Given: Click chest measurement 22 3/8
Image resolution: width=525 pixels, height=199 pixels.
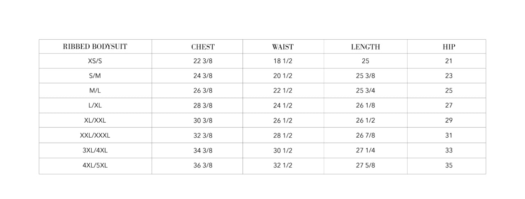Looking at the screenshot, I should pyautogui.click(x=203, y=61).
